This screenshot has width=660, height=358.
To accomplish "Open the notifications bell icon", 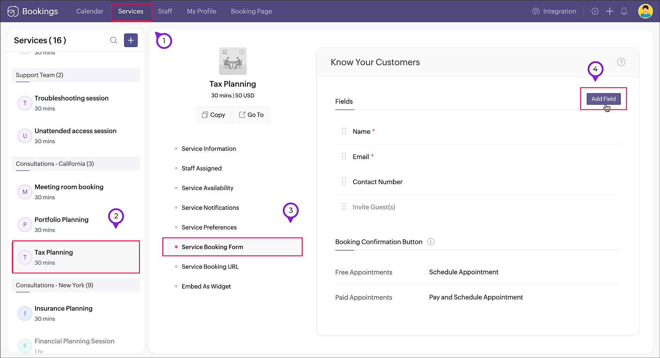I will 624,11.
